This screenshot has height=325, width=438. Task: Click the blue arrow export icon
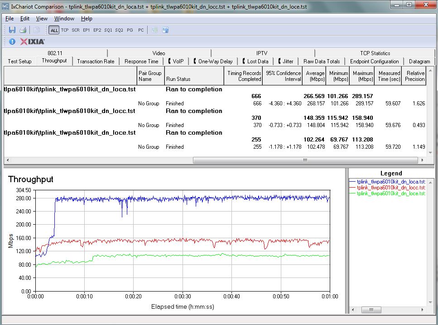(165, 30)
